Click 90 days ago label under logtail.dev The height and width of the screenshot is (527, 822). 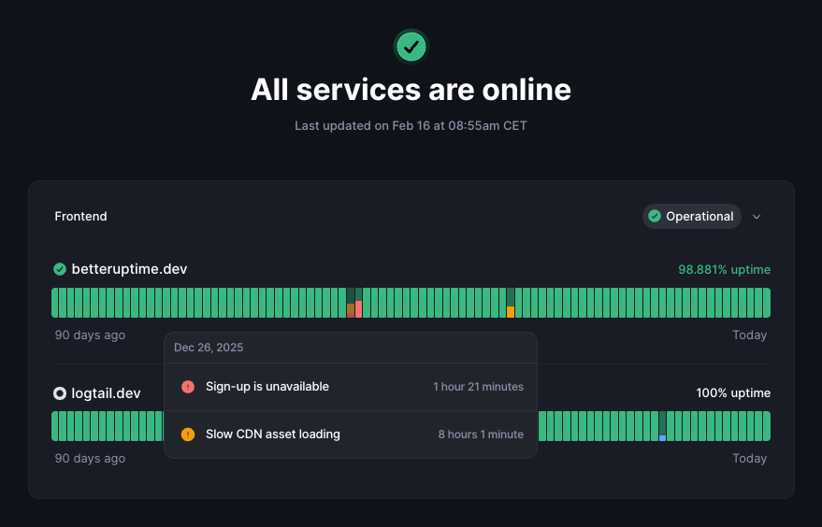tap(90, 459)
